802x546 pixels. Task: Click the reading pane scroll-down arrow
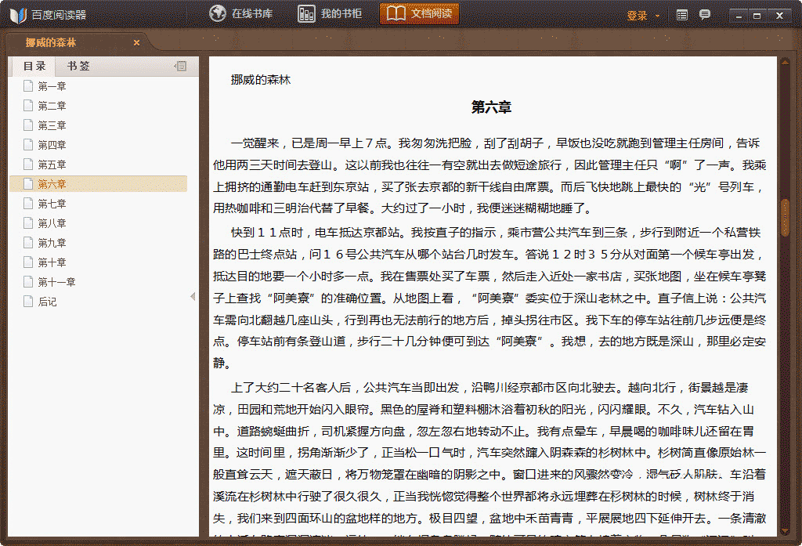point(785,532)
